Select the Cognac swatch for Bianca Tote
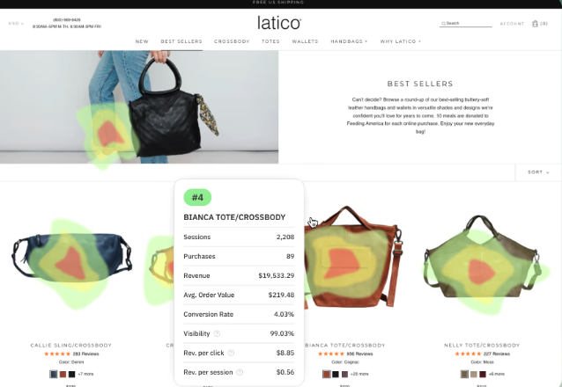 [326, 374]
